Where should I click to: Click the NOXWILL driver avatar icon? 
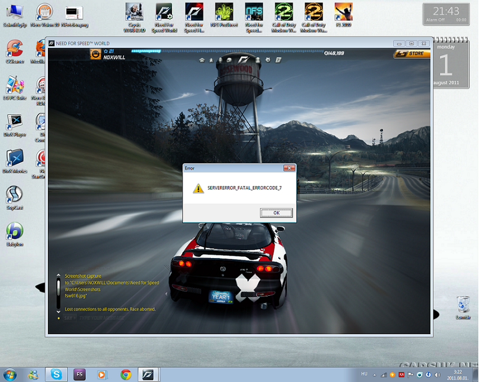coord(96,54)
